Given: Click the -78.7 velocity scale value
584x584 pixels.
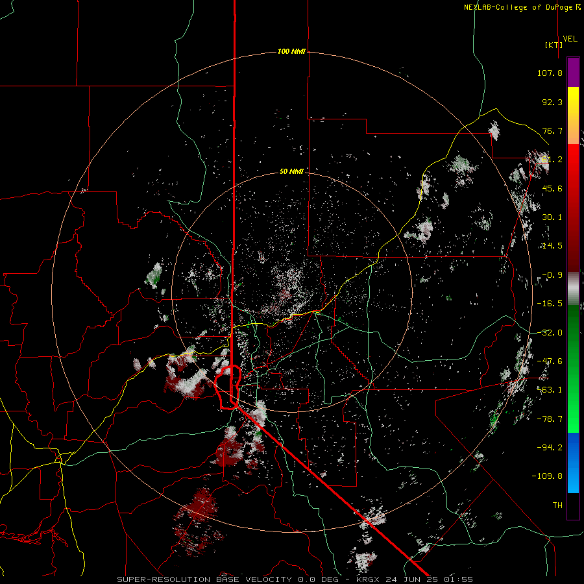Looking at the screenshot, I should [x=550, y=419].
